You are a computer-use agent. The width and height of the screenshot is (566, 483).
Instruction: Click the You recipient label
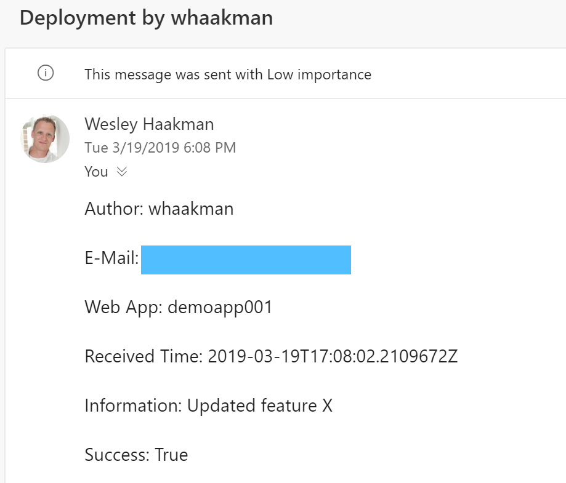tap(96, 172)
